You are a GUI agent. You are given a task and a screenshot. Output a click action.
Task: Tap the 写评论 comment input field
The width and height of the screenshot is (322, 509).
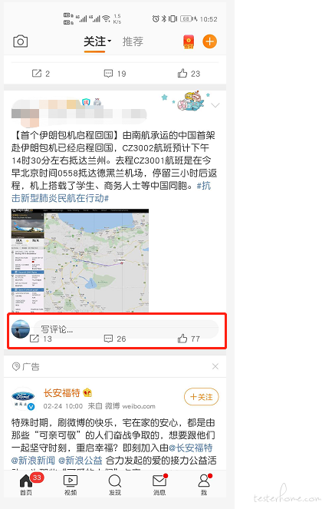(127, 329)
